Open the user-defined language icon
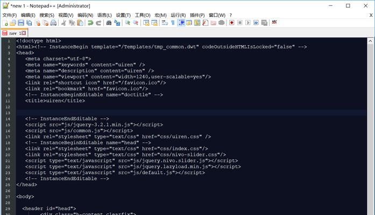Image resolution: width=375 pixels, height=215 pixels. (189, 23)
